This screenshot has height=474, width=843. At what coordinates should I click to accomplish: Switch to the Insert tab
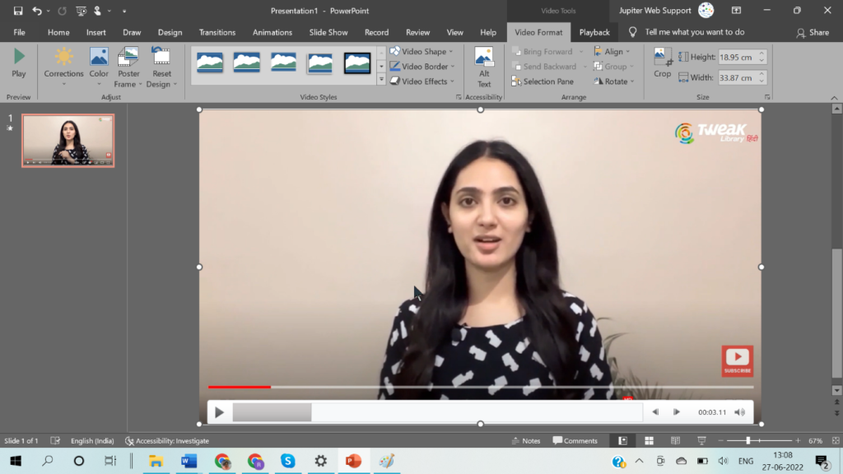click(x=96, y=32)
